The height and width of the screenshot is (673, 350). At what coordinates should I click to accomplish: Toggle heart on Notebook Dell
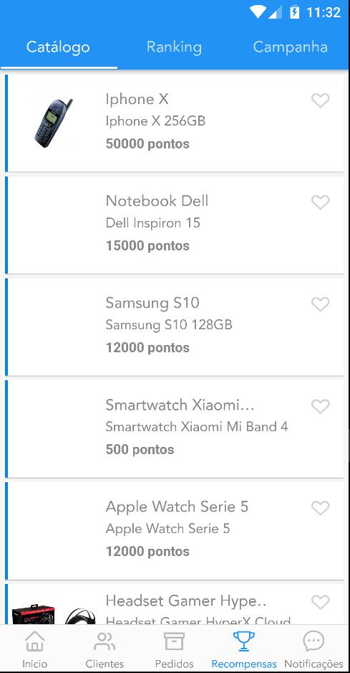click(320, 202)
